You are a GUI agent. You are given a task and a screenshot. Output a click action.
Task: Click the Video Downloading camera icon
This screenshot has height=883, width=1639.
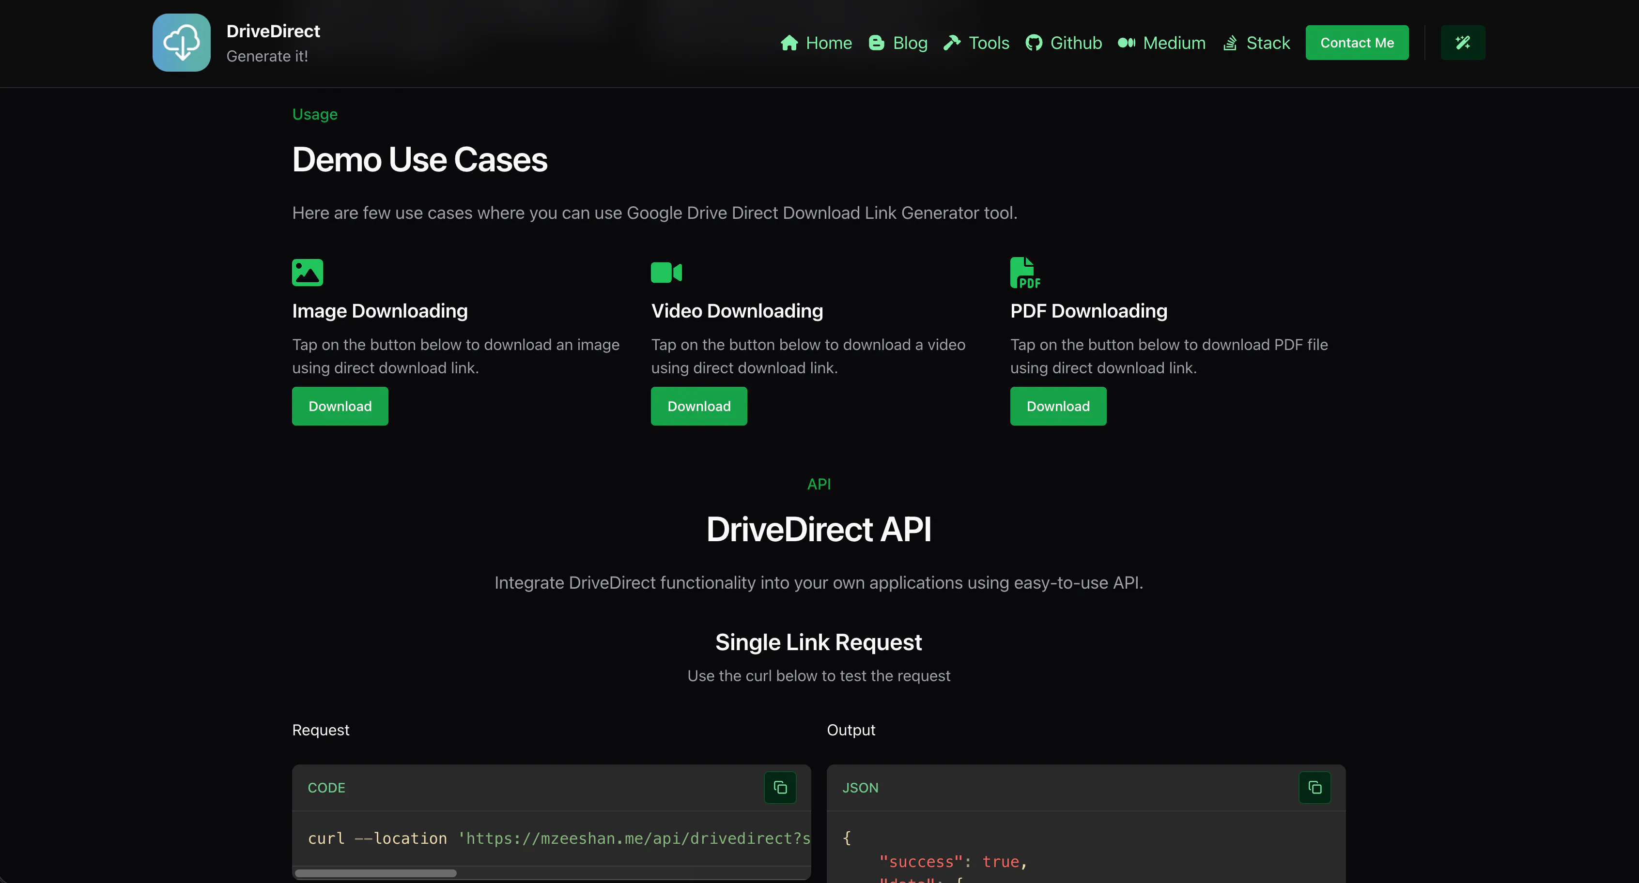coord(666,272)
